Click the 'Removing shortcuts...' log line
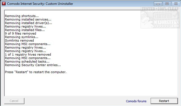 tap(22, 16)
